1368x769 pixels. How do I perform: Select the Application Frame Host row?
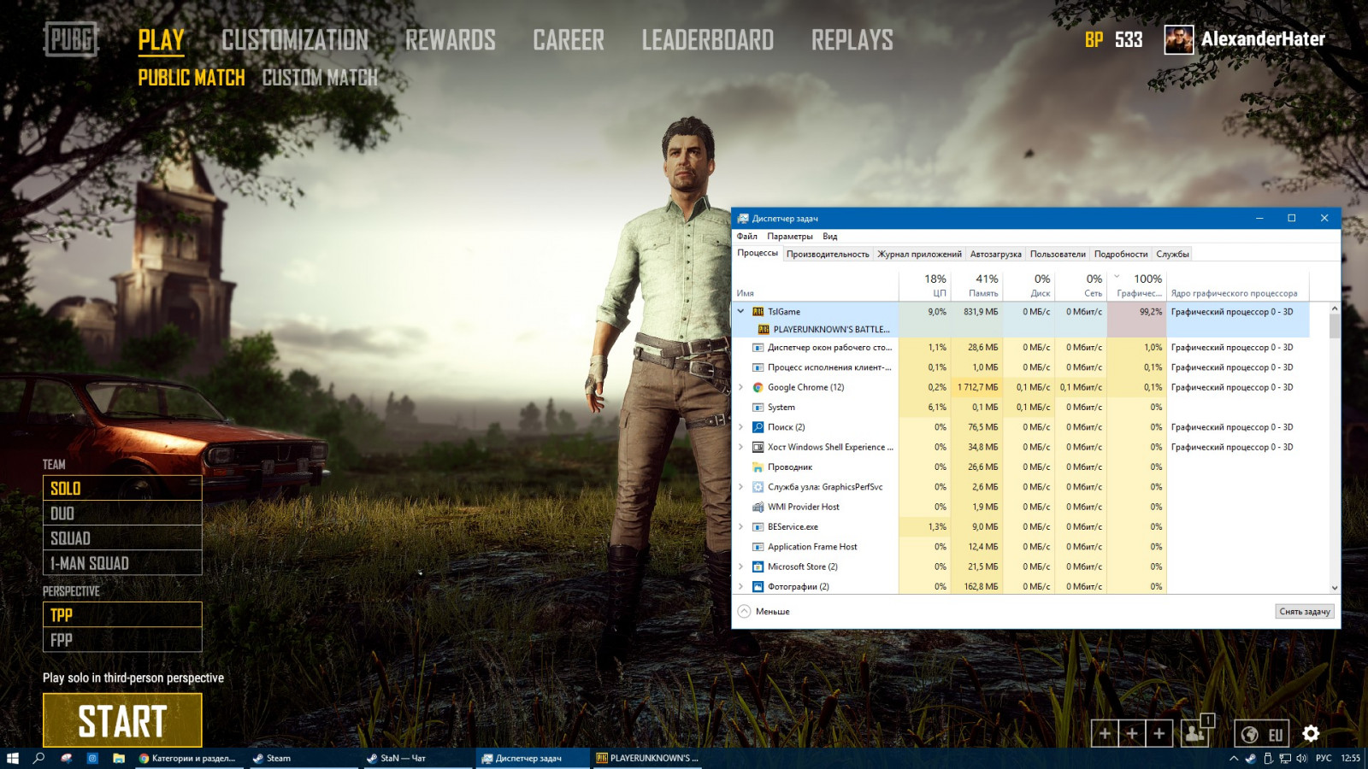(x=1021, y=547)
